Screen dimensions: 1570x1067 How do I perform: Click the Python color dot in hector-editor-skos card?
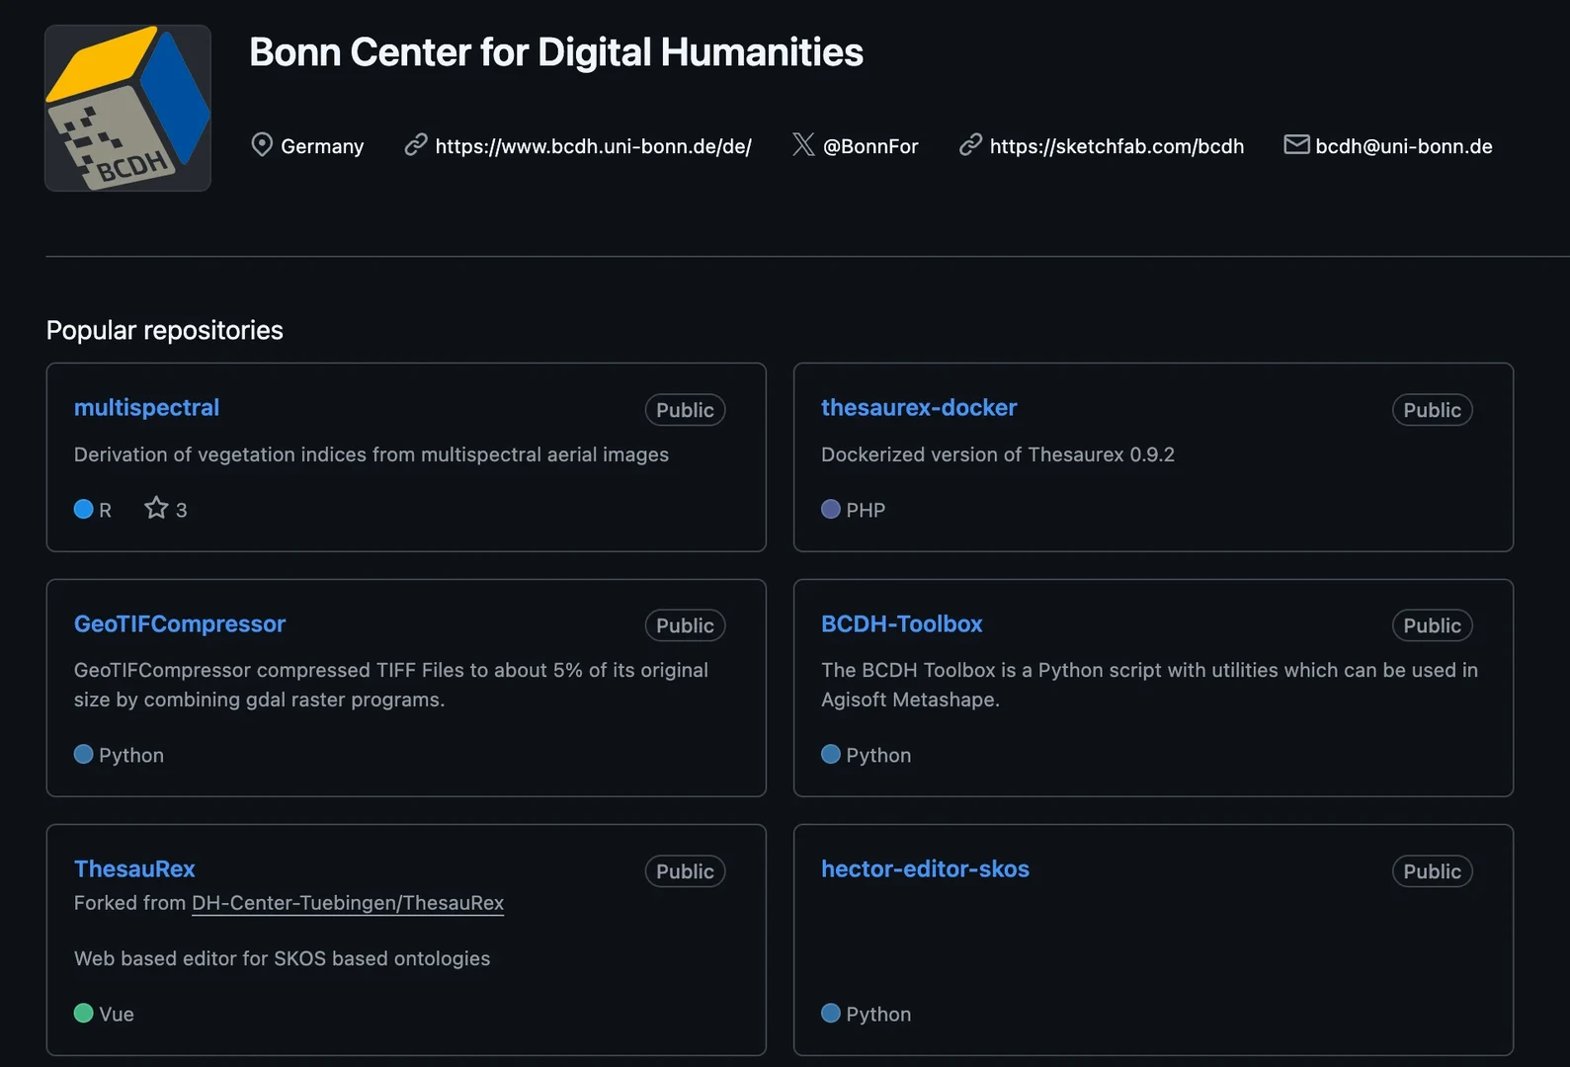(831, 1013)
